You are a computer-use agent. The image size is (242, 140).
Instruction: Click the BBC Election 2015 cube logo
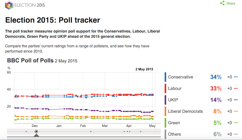pyautogui.click(x=10, y=5)
